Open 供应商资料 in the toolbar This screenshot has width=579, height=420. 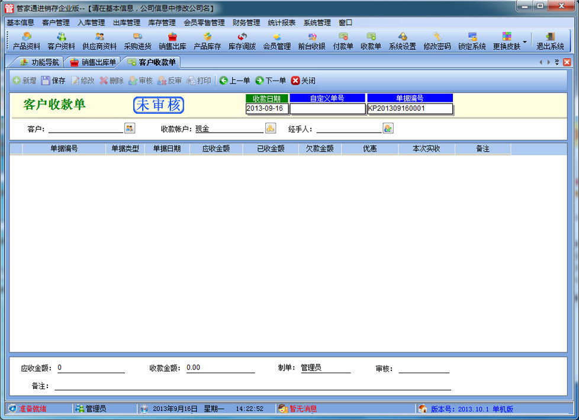pyautogui.click(x=99, y=41)
